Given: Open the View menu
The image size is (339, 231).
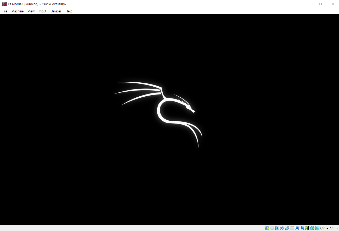Looking at the screenshot, I should coord(31,11).
